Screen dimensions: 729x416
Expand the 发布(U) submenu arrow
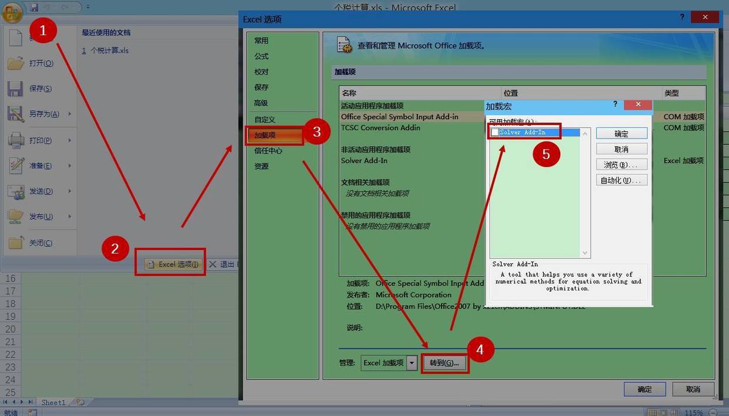tap(69, 217)
